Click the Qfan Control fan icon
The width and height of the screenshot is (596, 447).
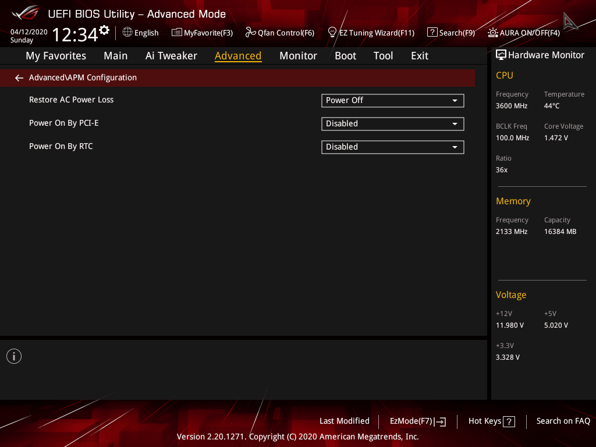(250, 33)
